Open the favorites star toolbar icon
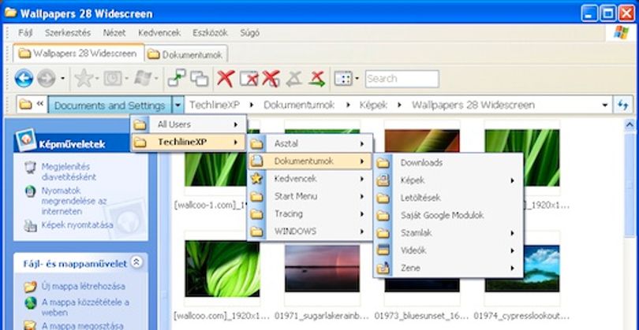The height and width of the screenshot is (330, 639). [x=84, y=78]
